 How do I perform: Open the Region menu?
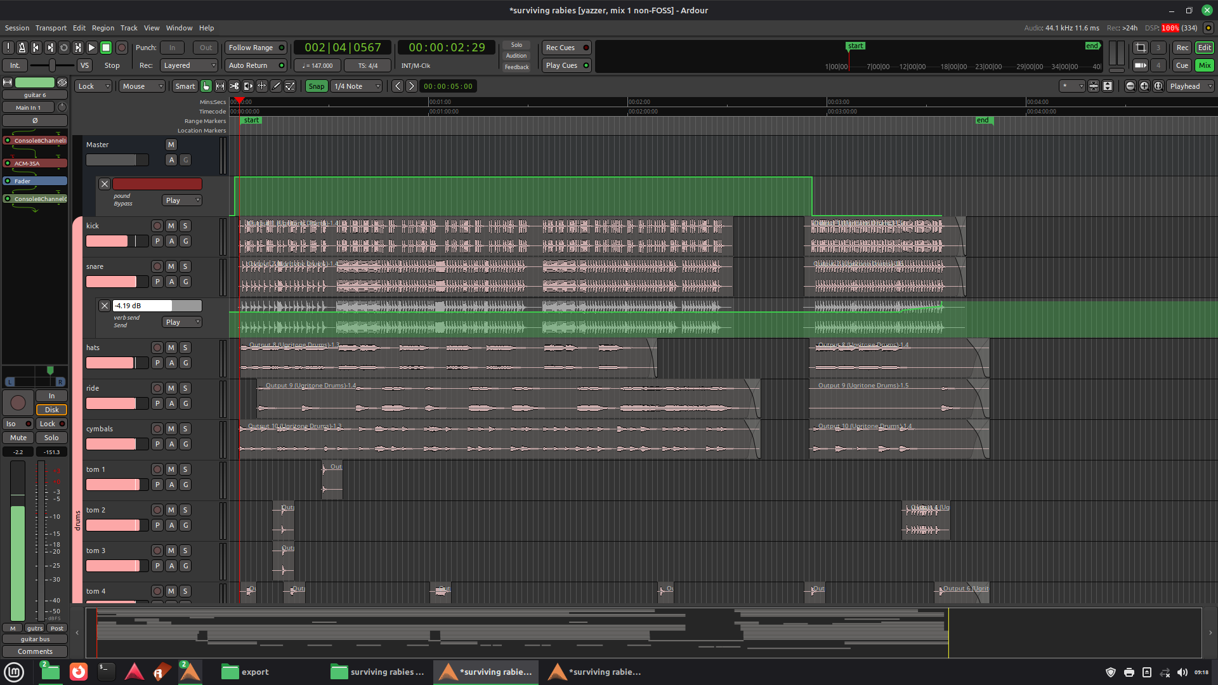click(x=103, y=28)
